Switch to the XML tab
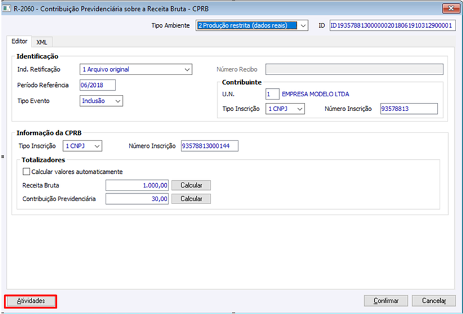Screen dimensions: 463x314 (x=41, y=42)
